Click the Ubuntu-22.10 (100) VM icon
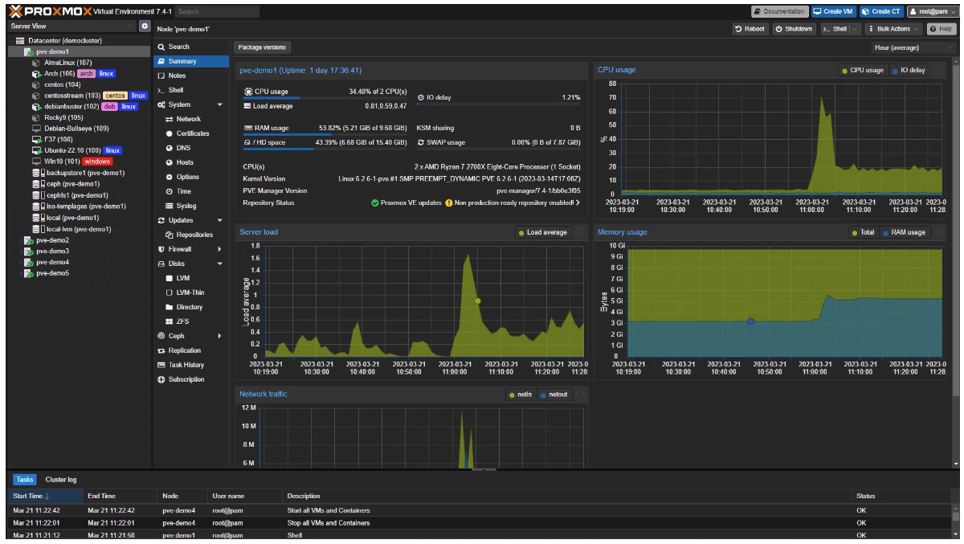 36,150
